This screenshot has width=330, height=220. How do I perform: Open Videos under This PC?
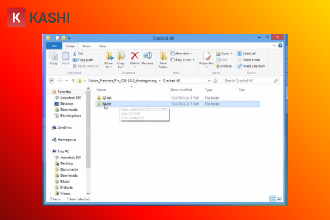(x=65, y=193)
